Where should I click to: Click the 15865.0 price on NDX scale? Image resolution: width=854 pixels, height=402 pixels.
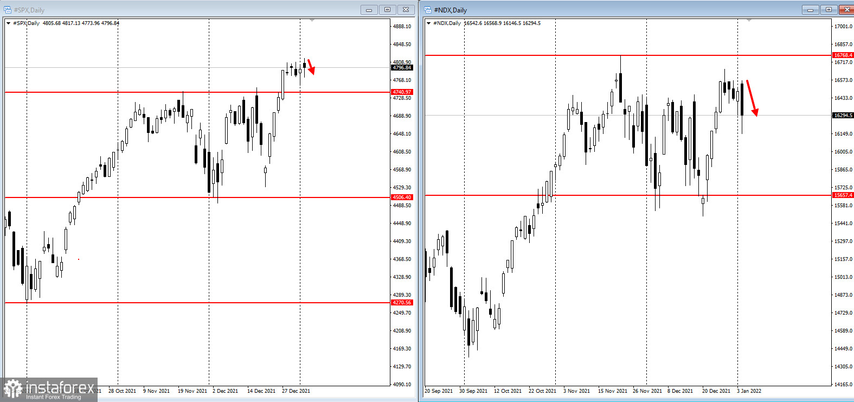coord(843,170)
